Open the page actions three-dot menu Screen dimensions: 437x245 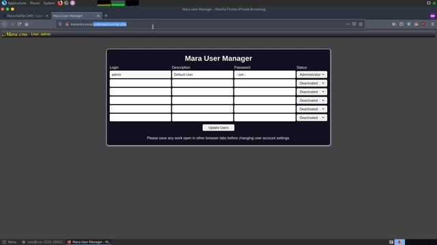click(348, 24)
